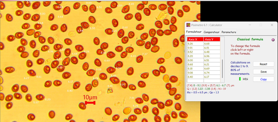
Task: Close the Piximetre Calculator window
Action: [x=272, y=25]
